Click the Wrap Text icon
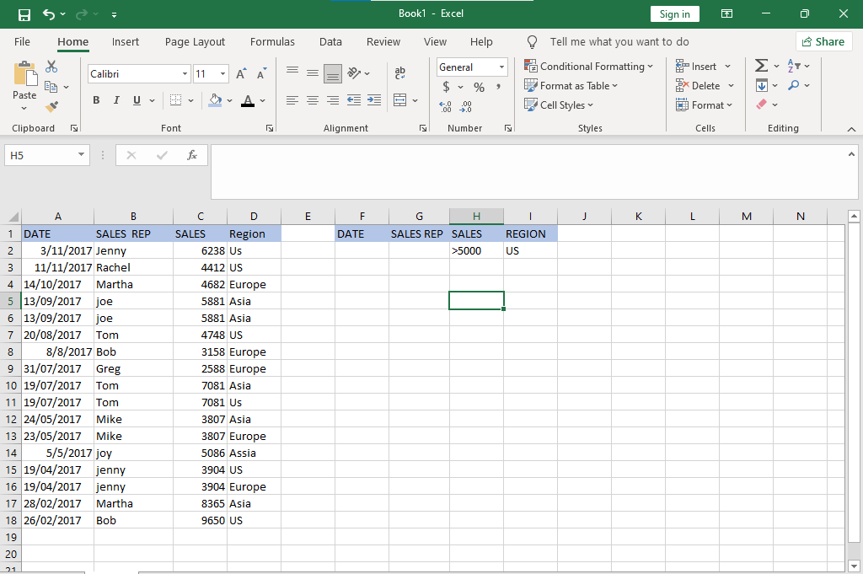Image resolution: width=863 pixels, height=574 pixels. click(x=399, y=74)
